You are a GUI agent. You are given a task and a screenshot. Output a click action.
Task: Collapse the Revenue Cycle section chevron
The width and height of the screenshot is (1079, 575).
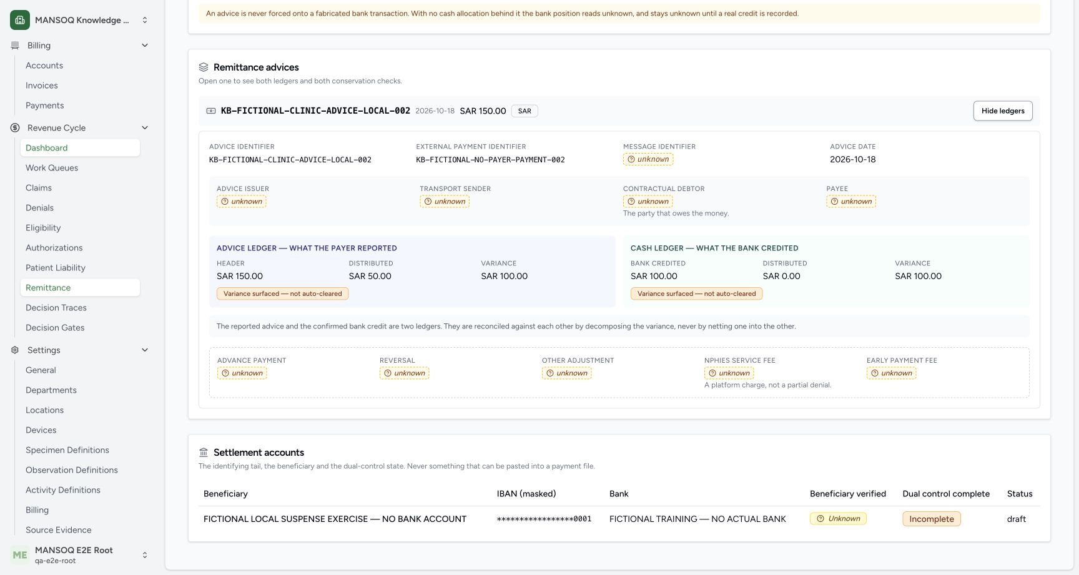(145, 128)
